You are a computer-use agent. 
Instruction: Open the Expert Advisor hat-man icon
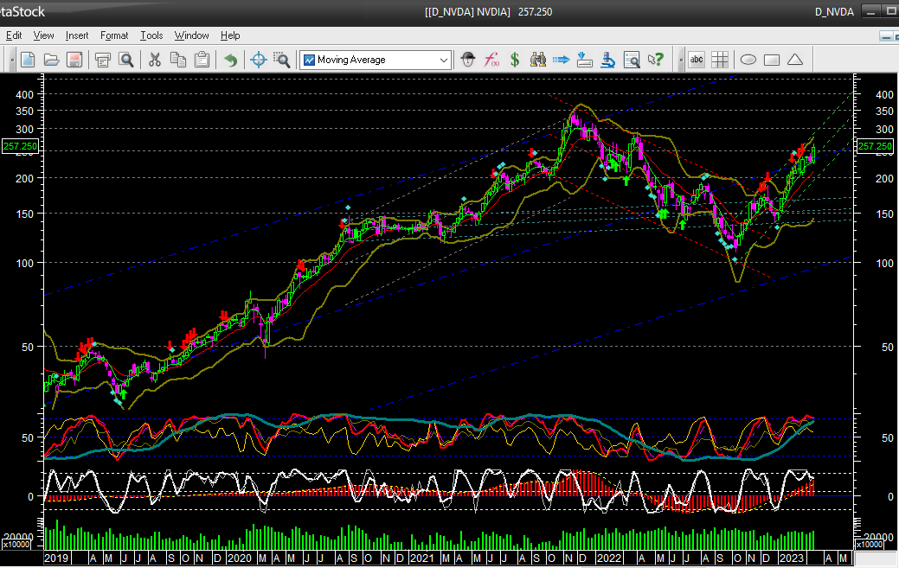[468, 60]
